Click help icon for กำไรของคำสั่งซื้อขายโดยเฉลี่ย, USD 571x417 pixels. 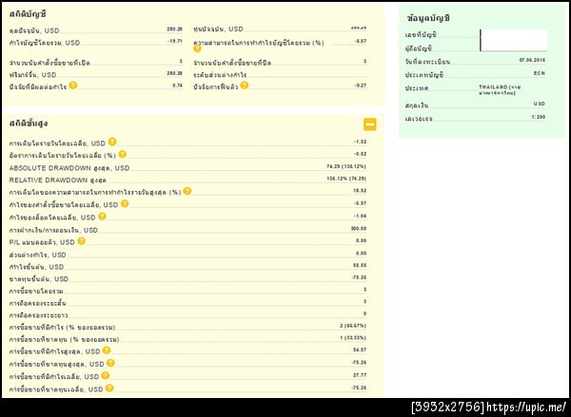pos(125,203)
